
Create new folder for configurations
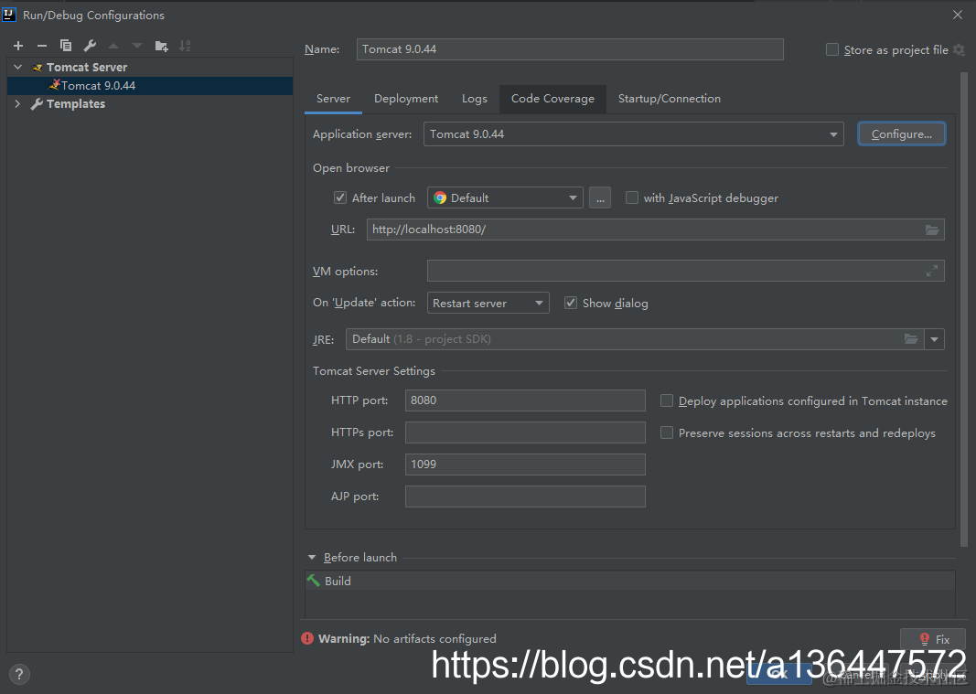(x=161, y=46)
